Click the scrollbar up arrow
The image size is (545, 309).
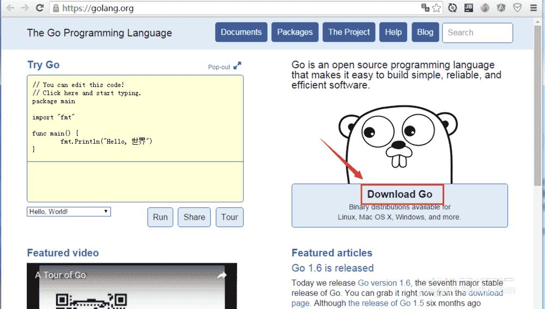coord(539,21)
